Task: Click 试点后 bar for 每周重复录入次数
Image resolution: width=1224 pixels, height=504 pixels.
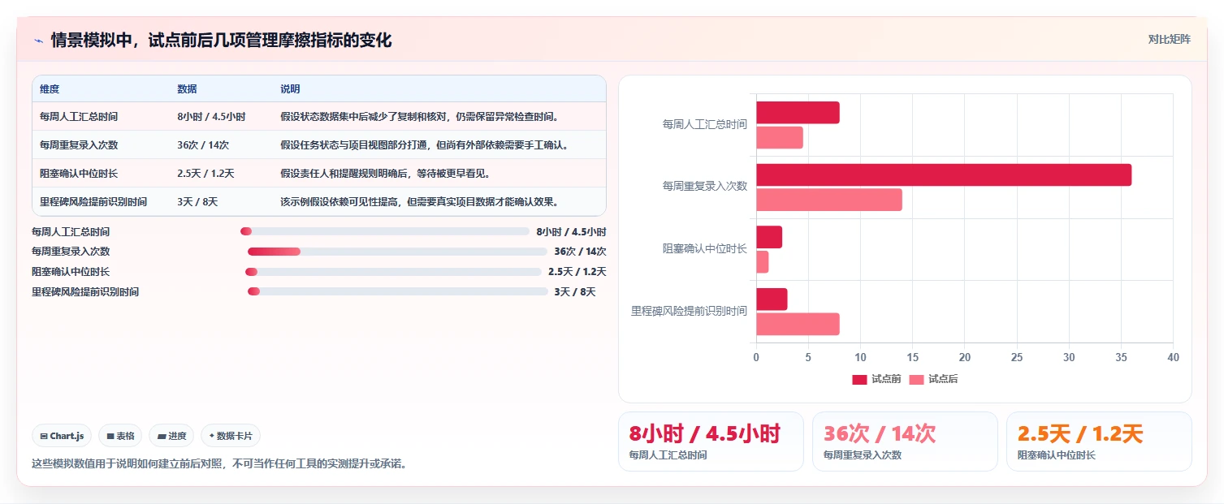Action: pos(829,200)
